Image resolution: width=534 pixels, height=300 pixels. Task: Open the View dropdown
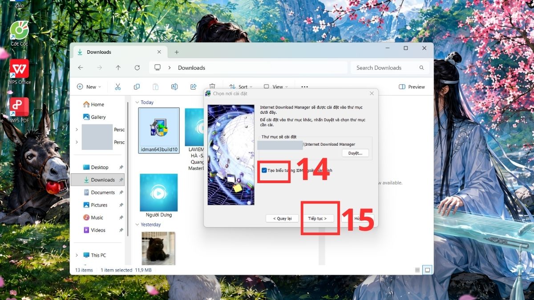276,87
